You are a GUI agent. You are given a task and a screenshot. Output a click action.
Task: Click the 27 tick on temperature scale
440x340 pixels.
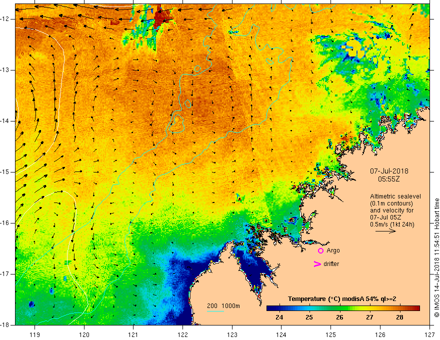pos(369,317)
